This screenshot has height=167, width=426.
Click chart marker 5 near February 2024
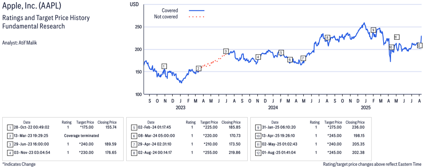click(x=281, y=52)
